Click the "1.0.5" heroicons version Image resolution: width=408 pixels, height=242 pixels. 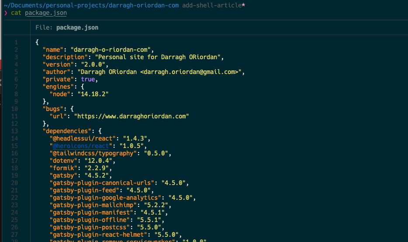click(x=131, y=146)
